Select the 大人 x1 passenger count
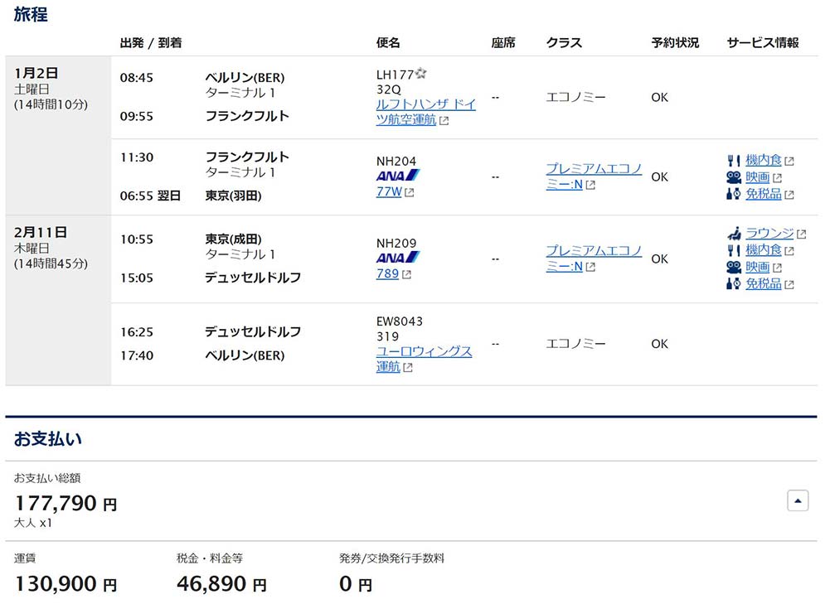The width and height of the screenshot is (830, 604). tap(33, 523)
